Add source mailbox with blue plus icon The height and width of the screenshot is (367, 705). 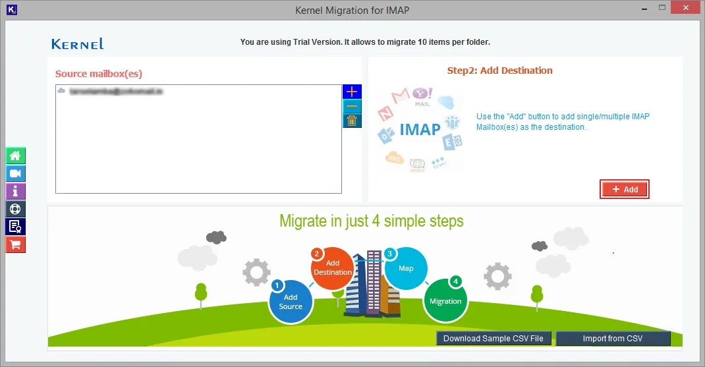click(x=352, y=92)
